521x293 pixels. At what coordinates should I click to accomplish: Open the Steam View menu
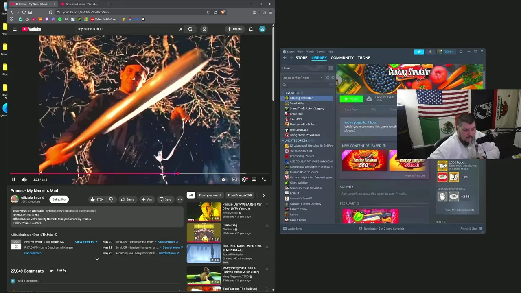pos(300,52)
